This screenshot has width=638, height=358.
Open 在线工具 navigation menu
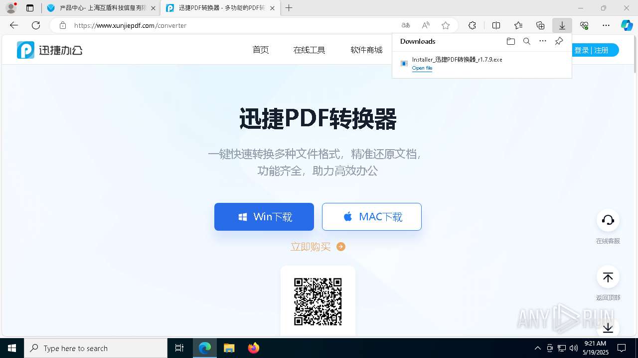tap(309, 50)
